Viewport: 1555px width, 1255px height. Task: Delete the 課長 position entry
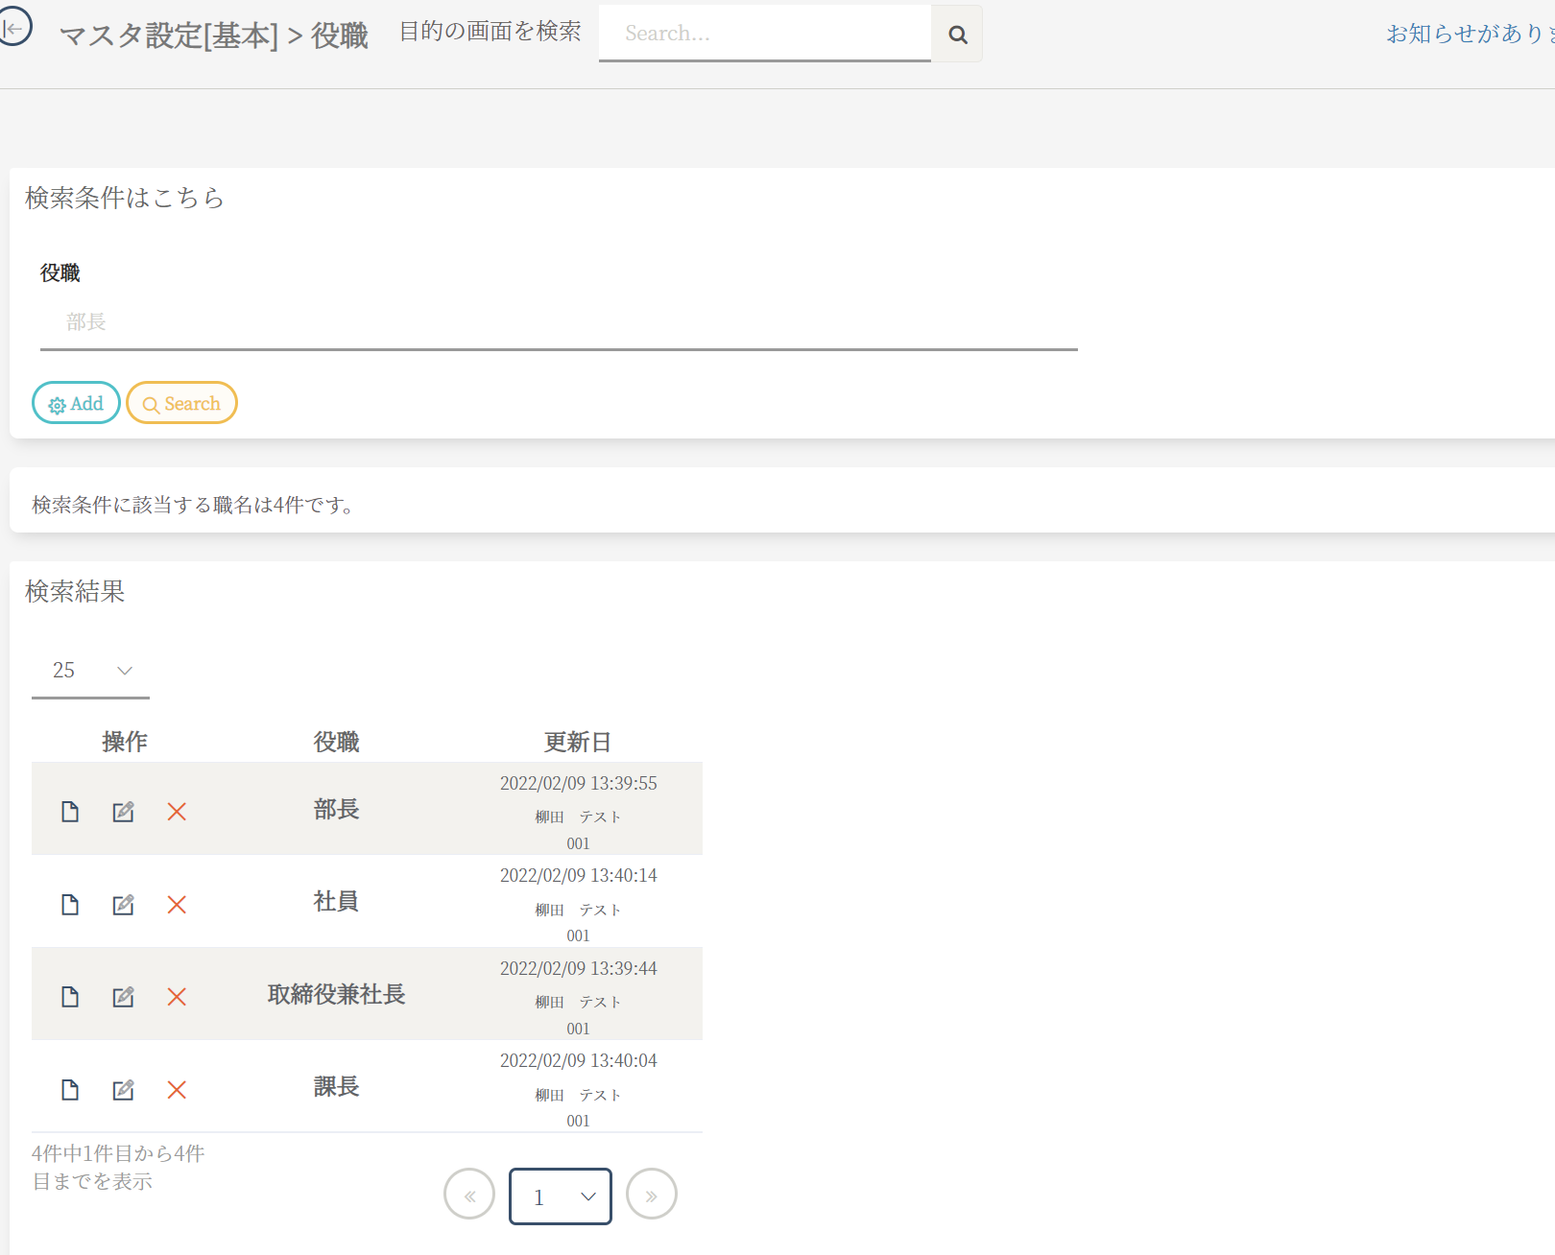177,1090
